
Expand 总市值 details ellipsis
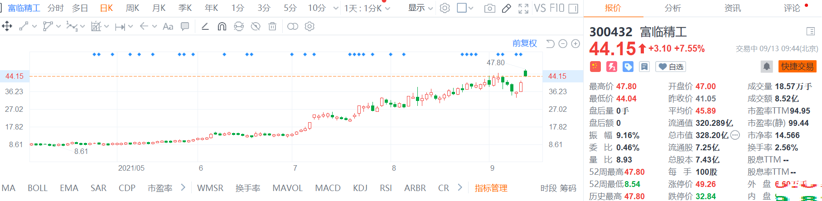point(735,135)
